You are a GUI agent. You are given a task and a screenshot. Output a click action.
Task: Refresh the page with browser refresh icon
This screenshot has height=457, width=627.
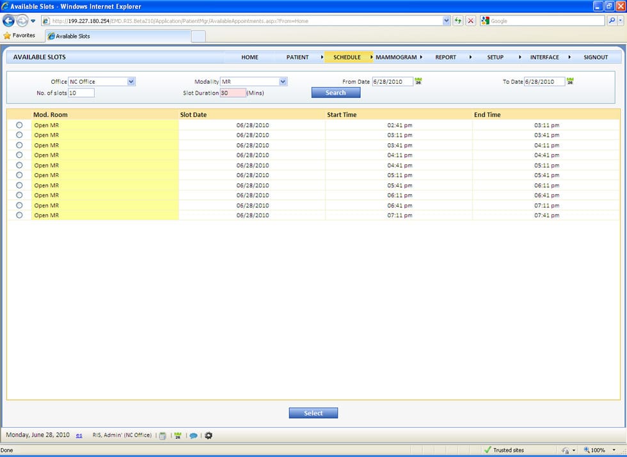pos(457,21)
